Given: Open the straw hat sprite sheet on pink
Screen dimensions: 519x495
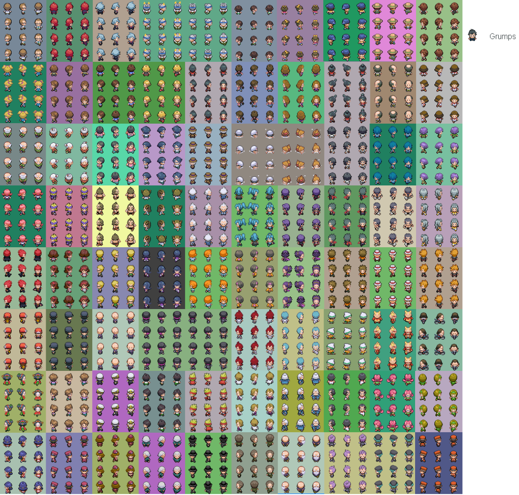Looking at the screenshot, I should [x=393, y=31].
